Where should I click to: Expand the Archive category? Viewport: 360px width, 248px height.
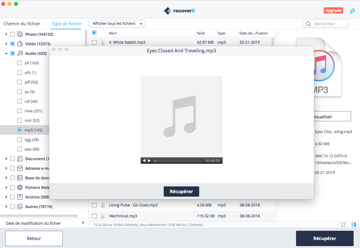coord(6,197)
